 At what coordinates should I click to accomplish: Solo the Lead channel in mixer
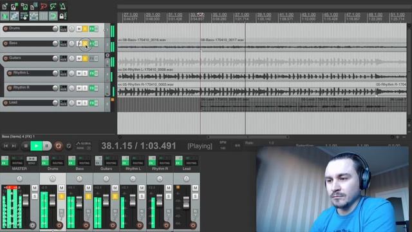point(195,196)
